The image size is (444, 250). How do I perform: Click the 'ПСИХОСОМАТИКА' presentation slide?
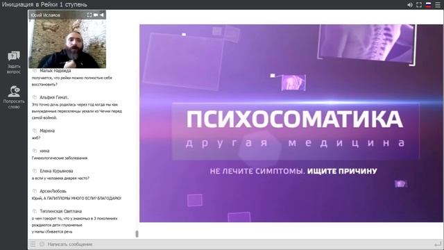click(x=291, y=123)
